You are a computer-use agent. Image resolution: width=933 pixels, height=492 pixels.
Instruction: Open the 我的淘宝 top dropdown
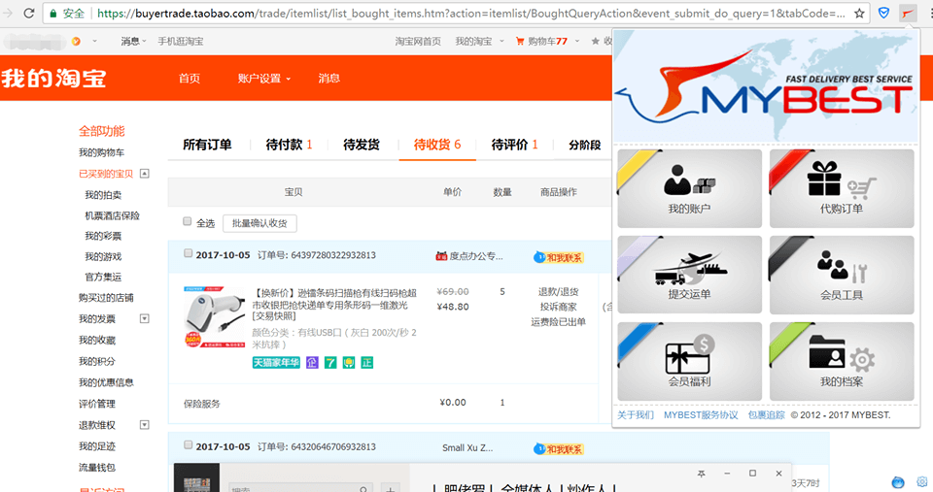(479, 41)
